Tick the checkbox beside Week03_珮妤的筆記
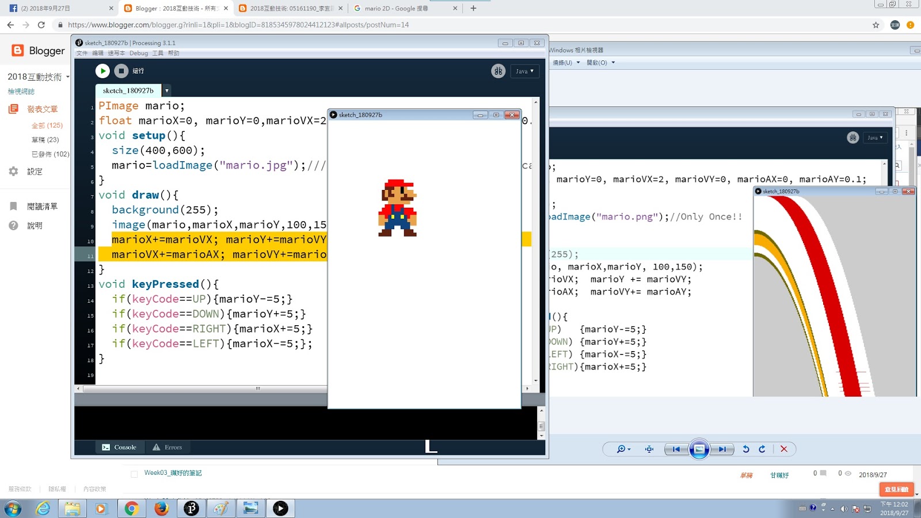This screenshot has height=518, width=921. [134, 474]
